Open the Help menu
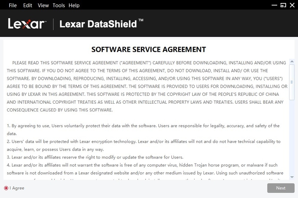The width and height of the screenshot is (298, 198). pos(74,6)
